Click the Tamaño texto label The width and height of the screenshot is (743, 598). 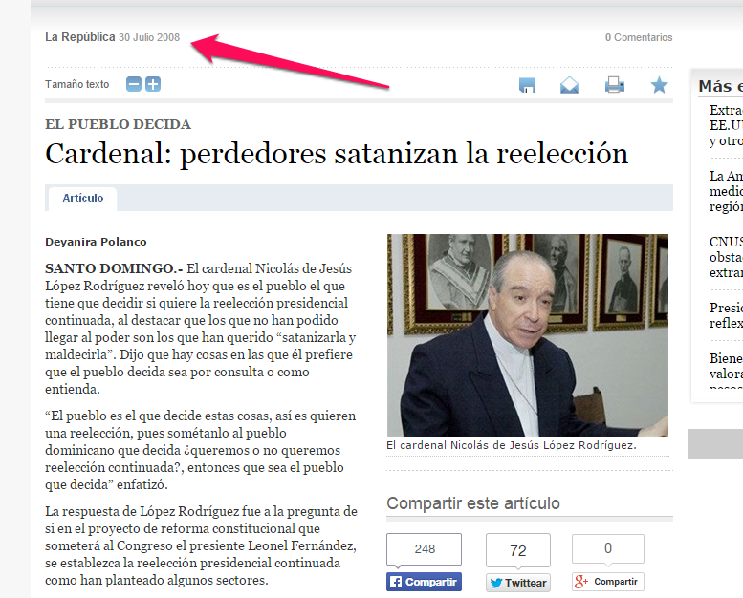click(76, 84)
